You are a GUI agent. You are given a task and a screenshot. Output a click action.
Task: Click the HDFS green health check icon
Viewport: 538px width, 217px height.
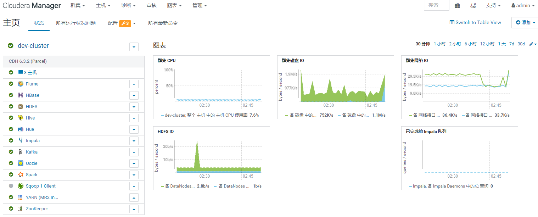point(11,107)
